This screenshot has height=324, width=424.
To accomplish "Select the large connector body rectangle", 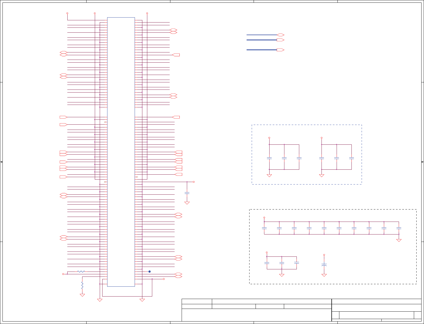I will tap(121, 152).
